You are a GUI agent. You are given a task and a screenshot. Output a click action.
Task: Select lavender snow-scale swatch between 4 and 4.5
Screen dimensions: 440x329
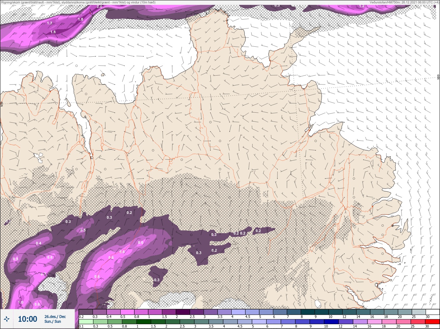point(239,312)
